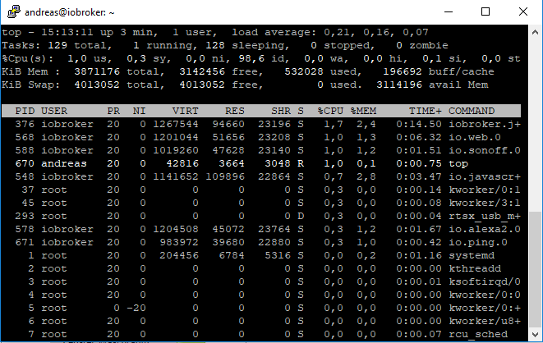Click PID 293 in the process list
This screenshot has width=543, height=343.
coord(25,216)
